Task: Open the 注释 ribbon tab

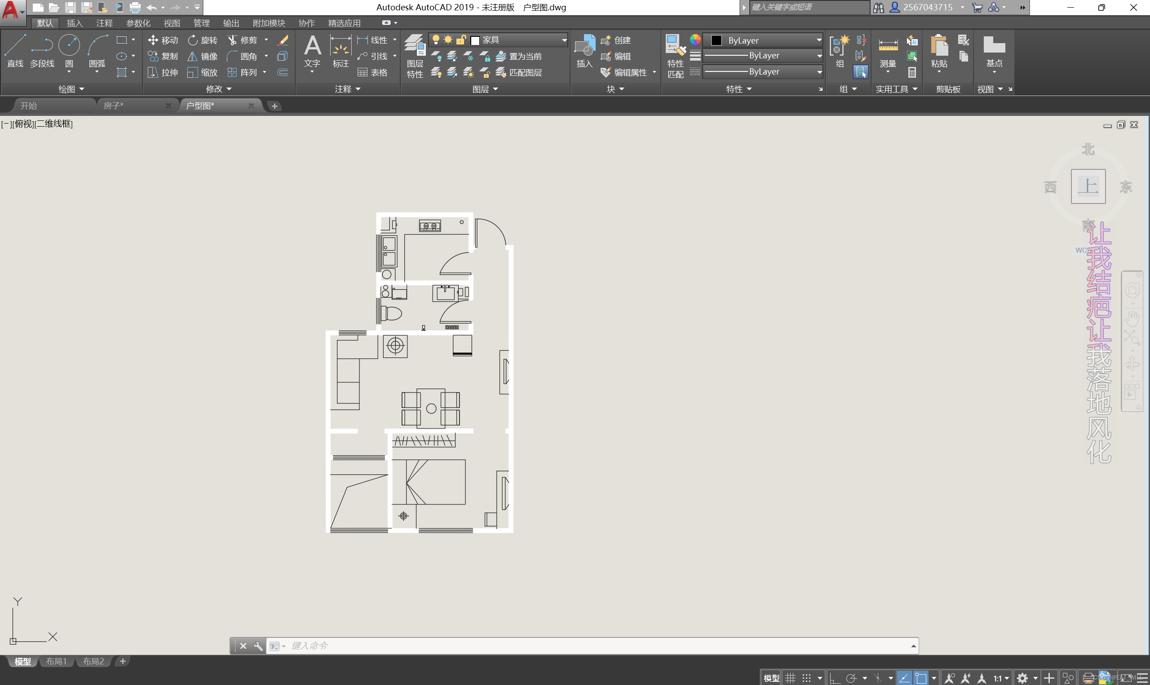Action: (x=104, y=23)
